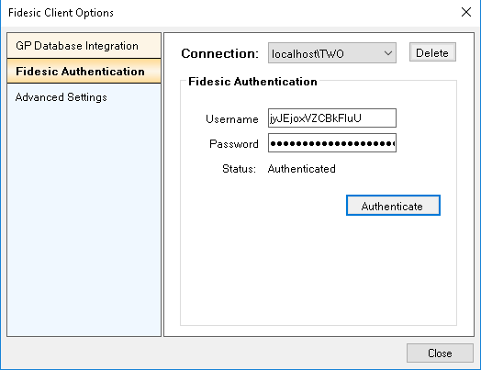
Task: Close the options dialog with Close button
Action: click(x=440, y=353)
